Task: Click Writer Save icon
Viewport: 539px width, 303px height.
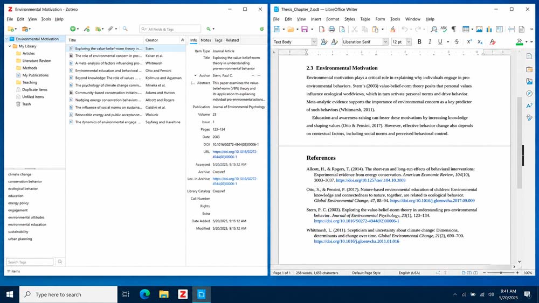Action: (305, 30)
